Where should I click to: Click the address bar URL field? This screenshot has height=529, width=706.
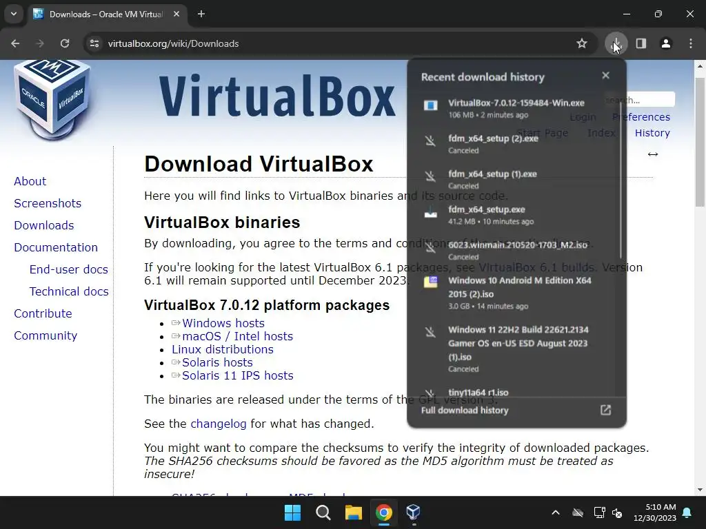333,43
